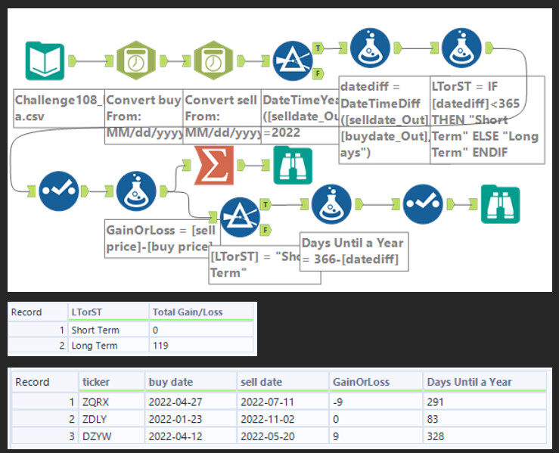Click the datediff = DateTimeDiff annotation

[384, 119]
